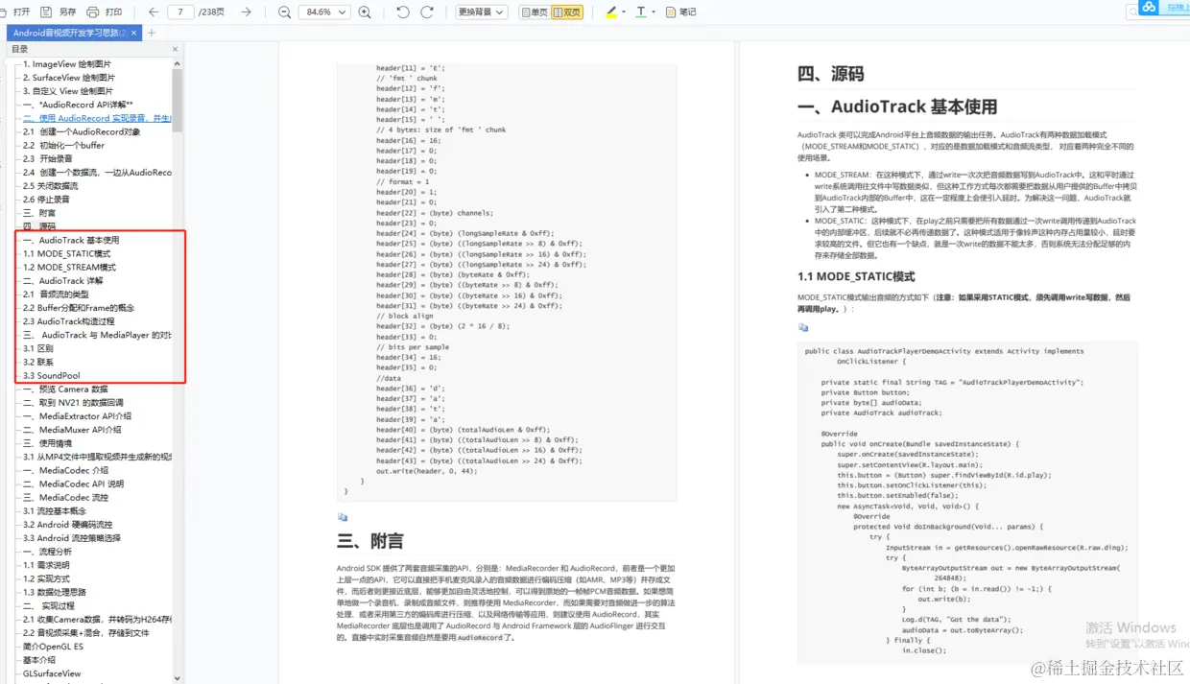The height and width of the screenshot is (684, 1190).
Task: Rotate the page counterclockwise
Action: coord(403,12)
